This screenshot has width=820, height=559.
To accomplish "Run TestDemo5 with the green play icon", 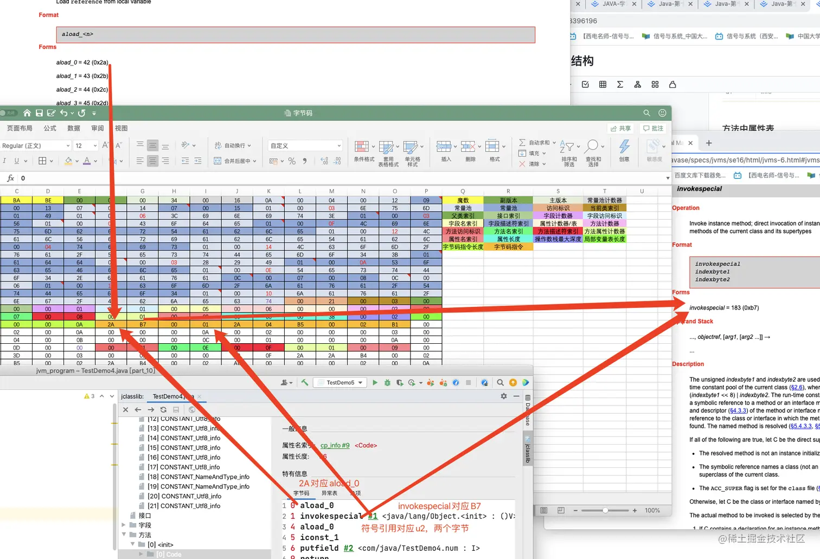I will (x=375, y=382).
